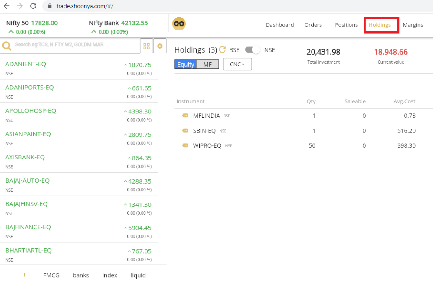Open watchlist settings gear icon
Image resolution: width=434 pixels, height=281 pixels.
pos(160,46)
